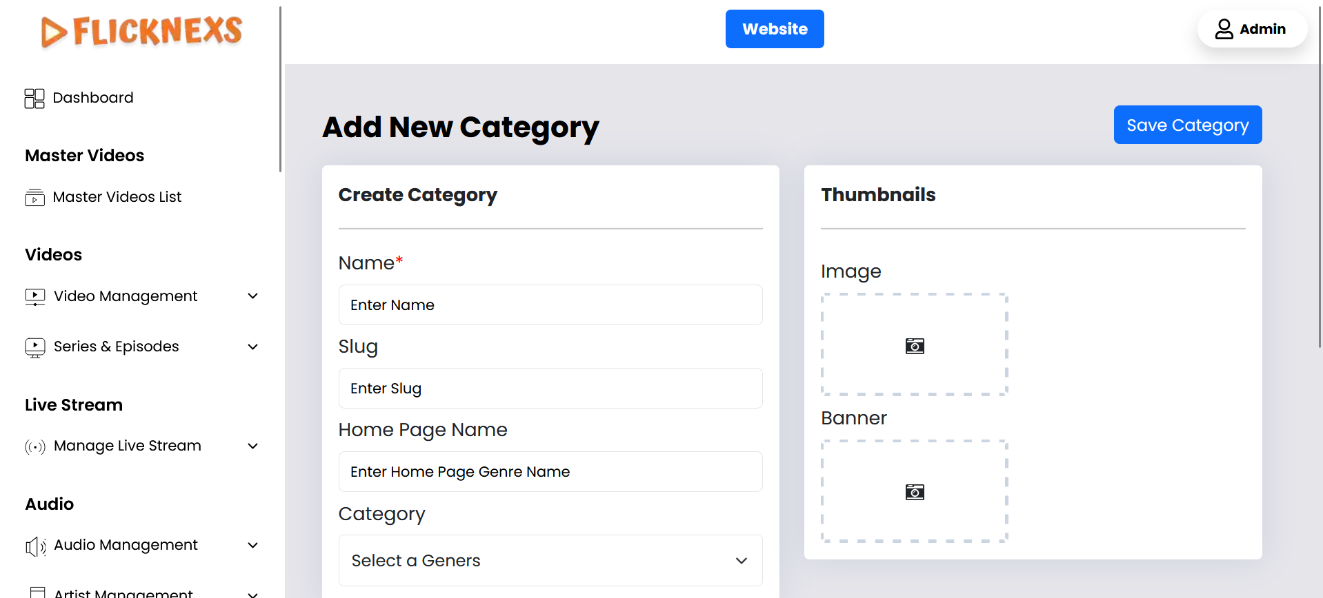Click the Admin user profile icon
The image size is (1323, 598).
1224,29
